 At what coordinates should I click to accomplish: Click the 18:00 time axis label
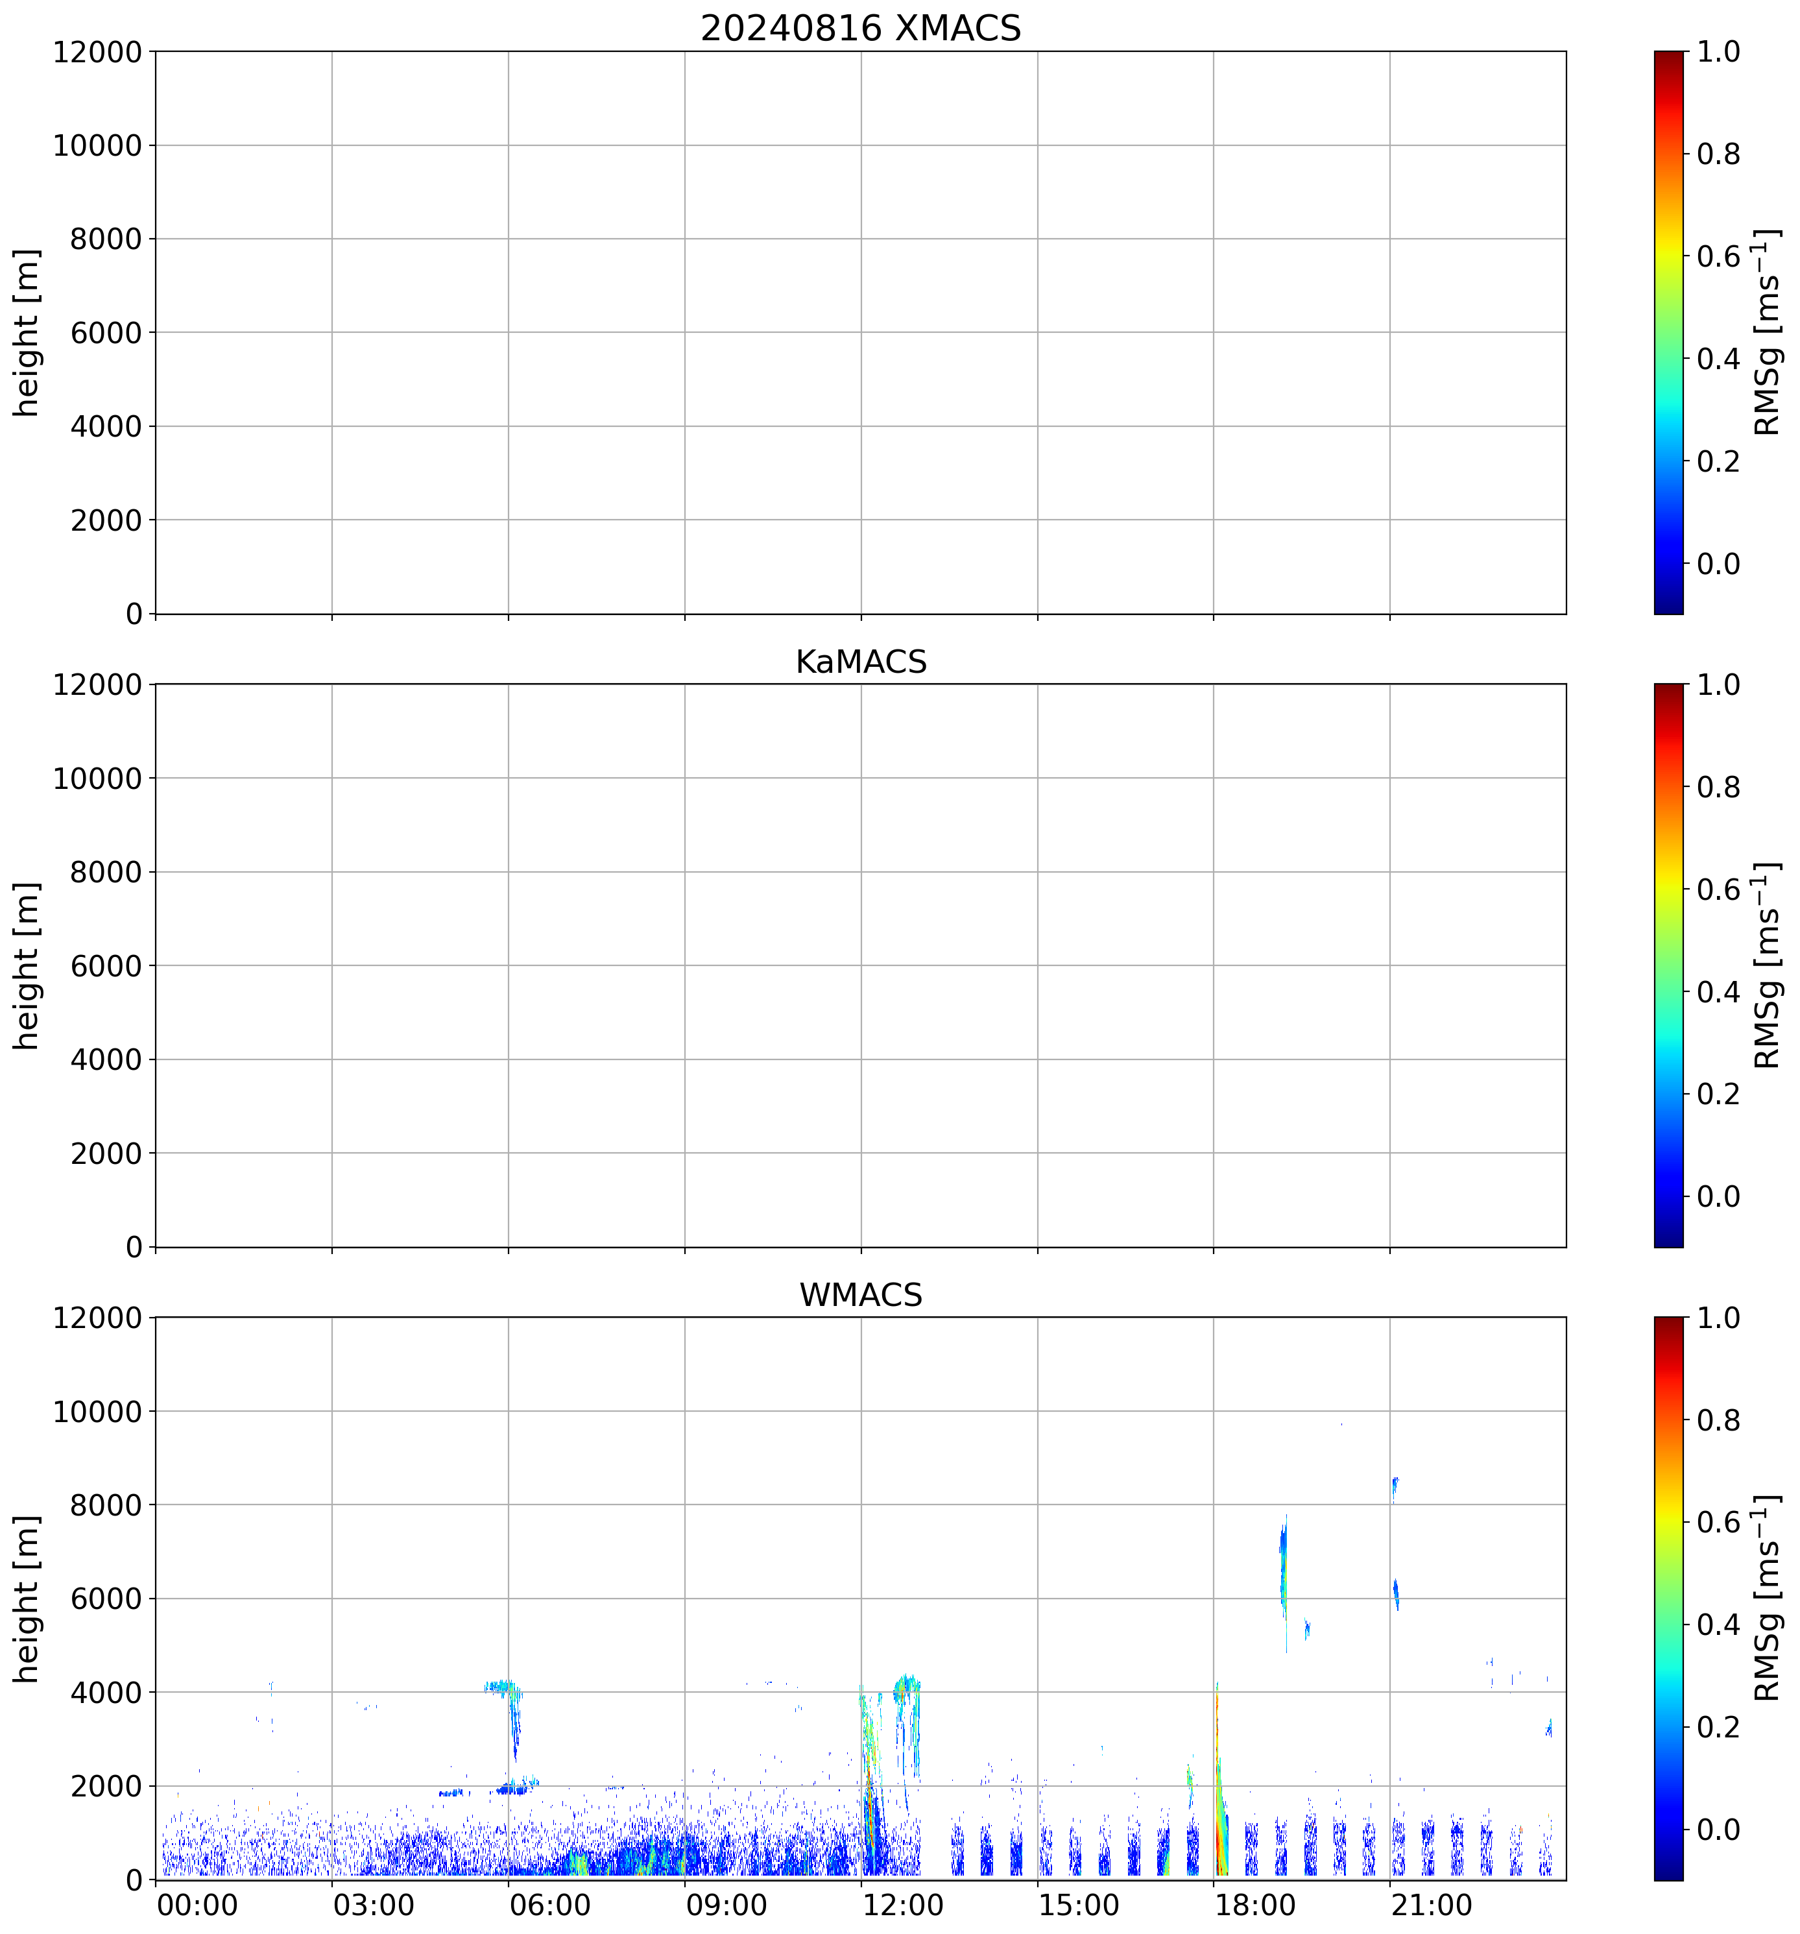[1254, 1905]
